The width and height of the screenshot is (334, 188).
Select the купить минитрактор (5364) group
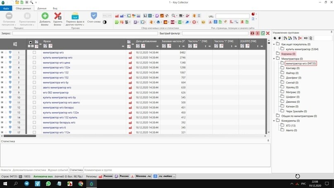click(x=302, y=49)
